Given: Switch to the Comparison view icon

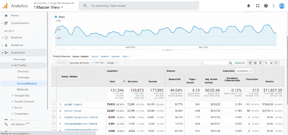Looking at the screenshot, I should [x=266, y=63].
